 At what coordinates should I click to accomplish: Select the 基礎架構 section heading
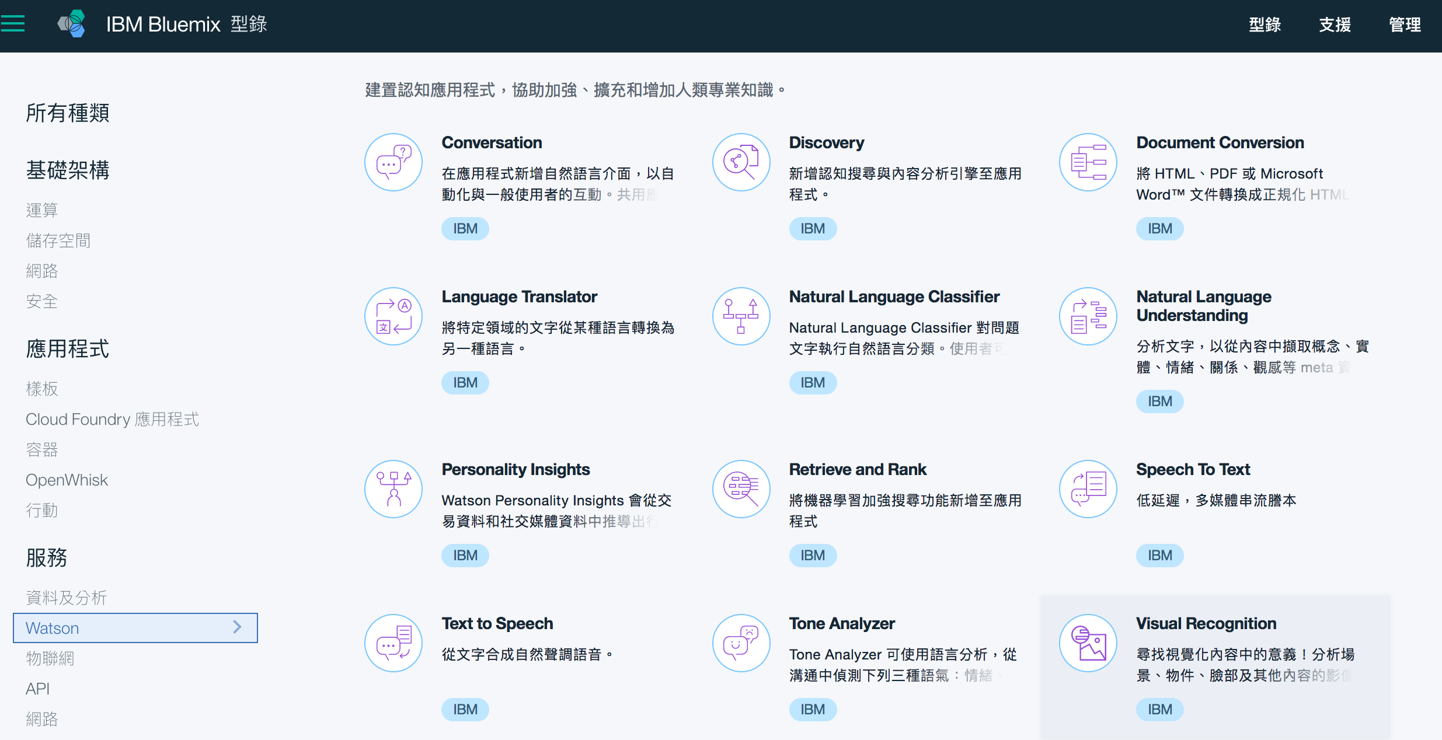point(68,170)
